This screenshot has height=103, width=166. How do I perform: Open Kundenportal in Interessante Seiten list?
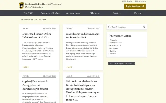(115, 46)
